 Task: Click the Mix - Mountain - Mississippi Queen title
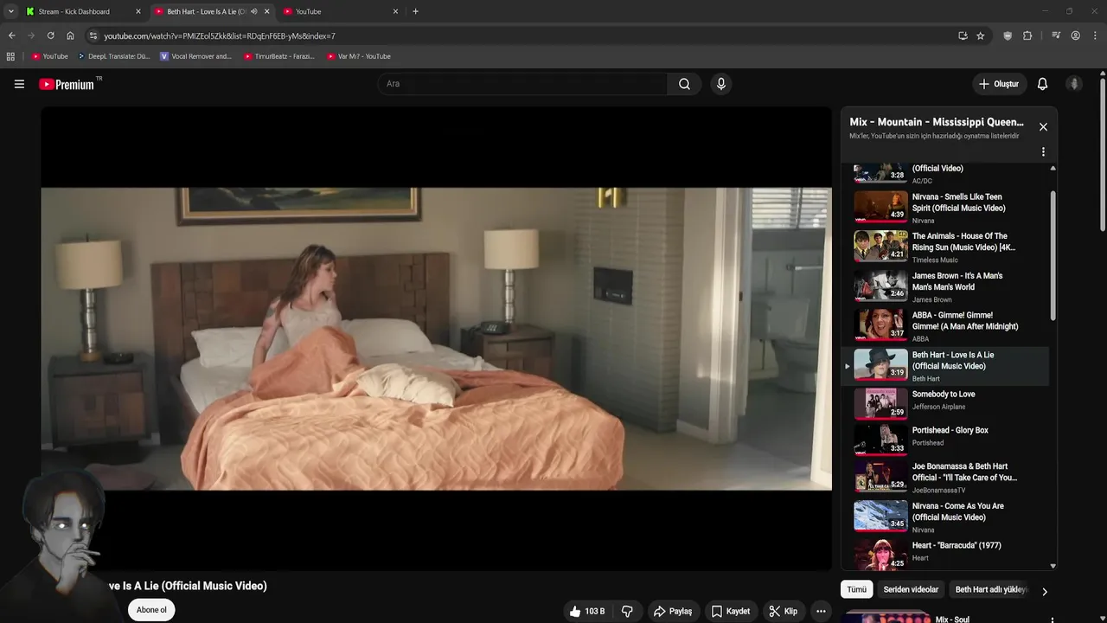pos(937,122)
